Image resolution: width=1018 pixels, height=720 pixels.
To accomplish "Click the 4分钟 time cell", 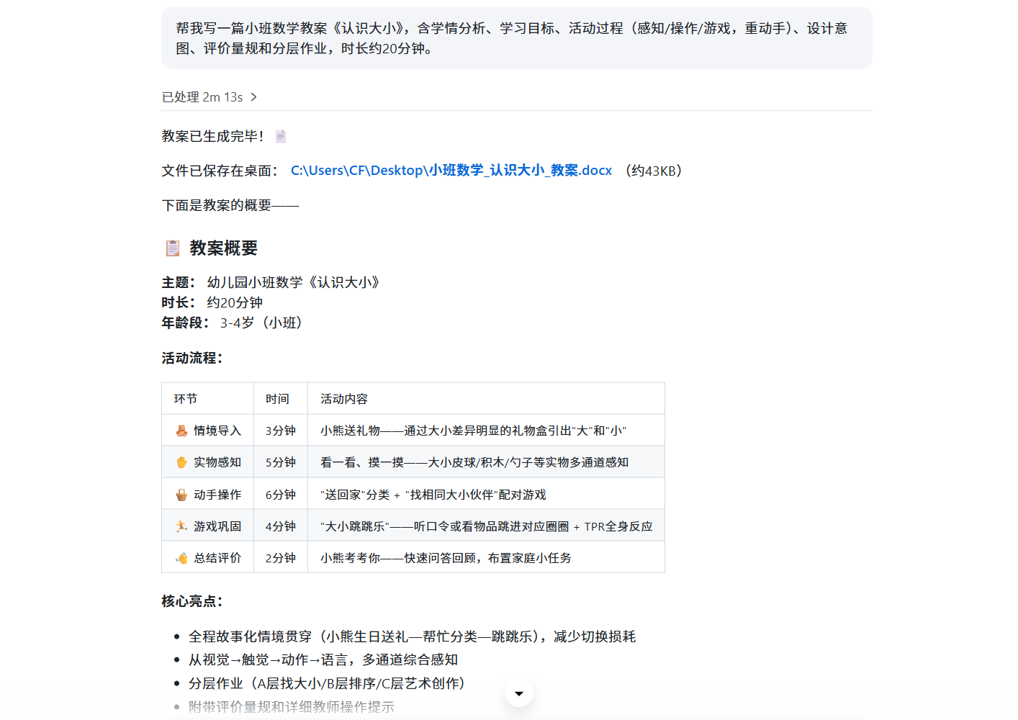I will point(281,526).
